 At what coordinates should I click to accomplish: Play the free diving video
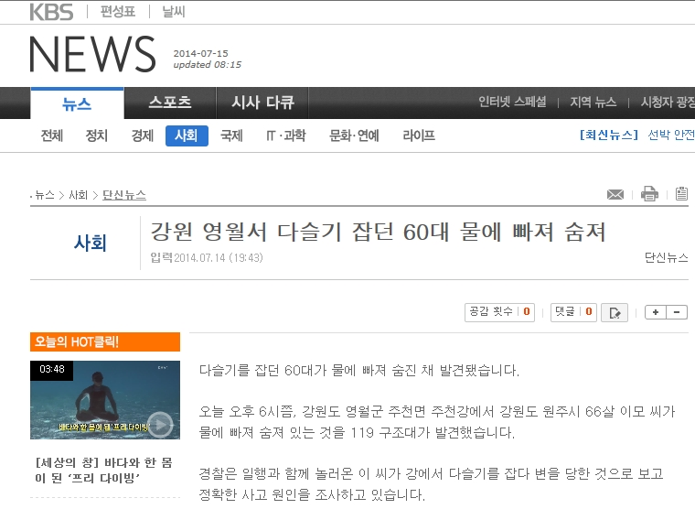click(x=159, y=422)
